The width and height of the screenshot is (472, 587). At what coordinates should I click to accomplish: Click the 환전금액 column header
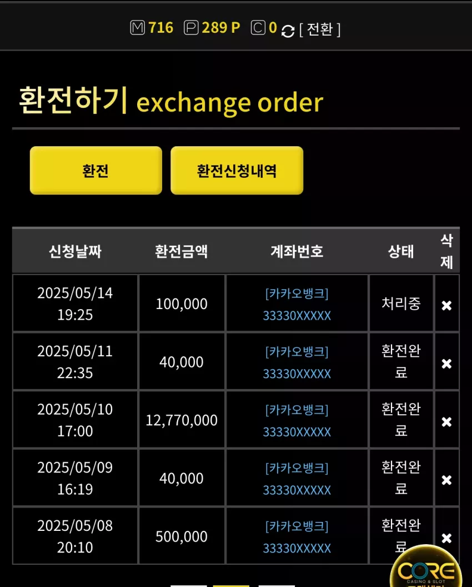point(182,251)
